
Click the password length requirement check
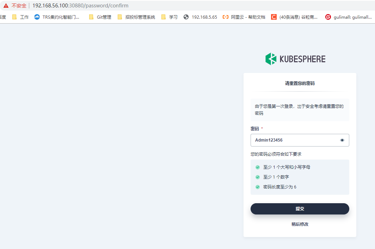tap(258, 187)
